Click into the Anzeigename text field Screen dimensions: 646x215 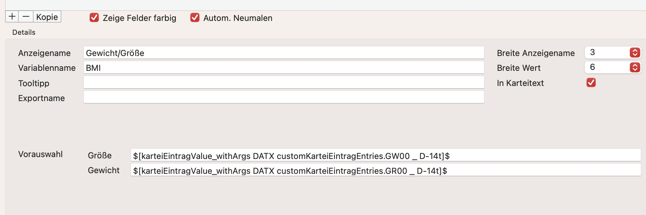284,52
